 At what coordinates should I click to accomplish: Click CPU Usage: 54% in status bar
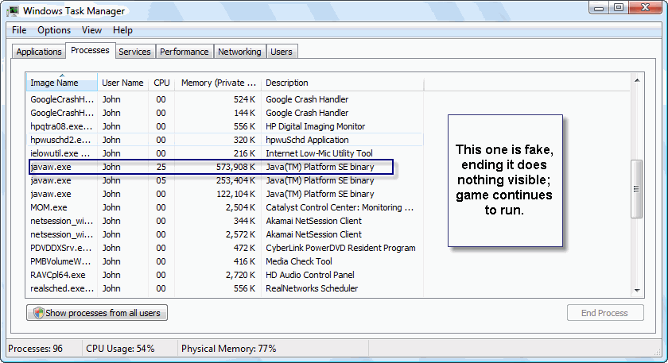tap(120, 349)
